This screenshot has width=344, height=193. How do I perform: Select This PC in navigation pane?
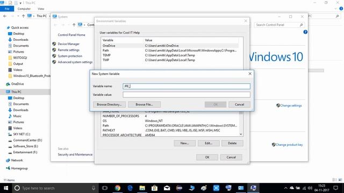coord(16,92)
